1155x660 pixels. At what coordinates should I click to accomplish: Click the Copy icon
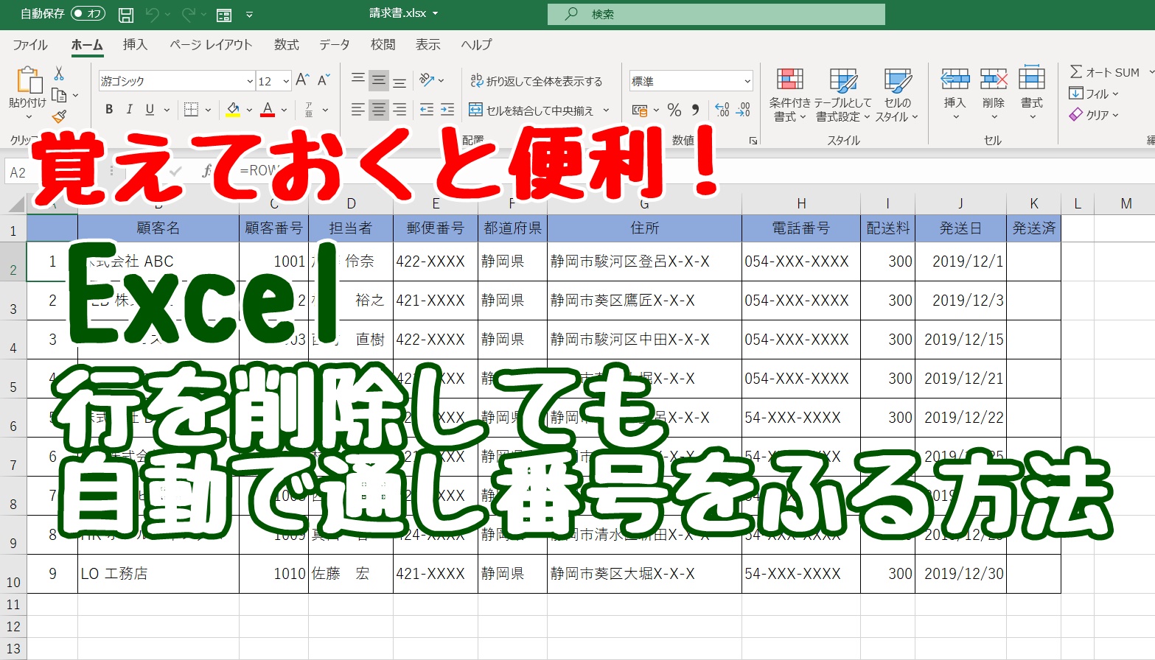point(59,95)
